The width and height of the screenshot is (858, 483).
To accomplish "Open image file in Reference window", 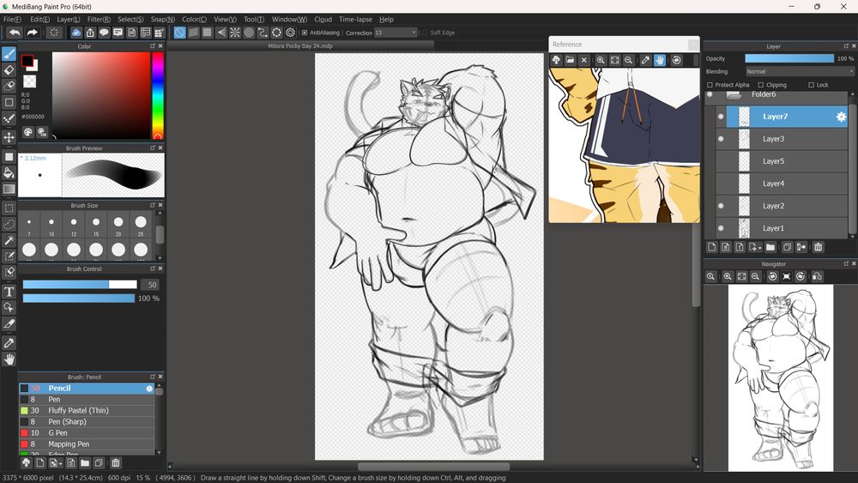I will point(571,60).
